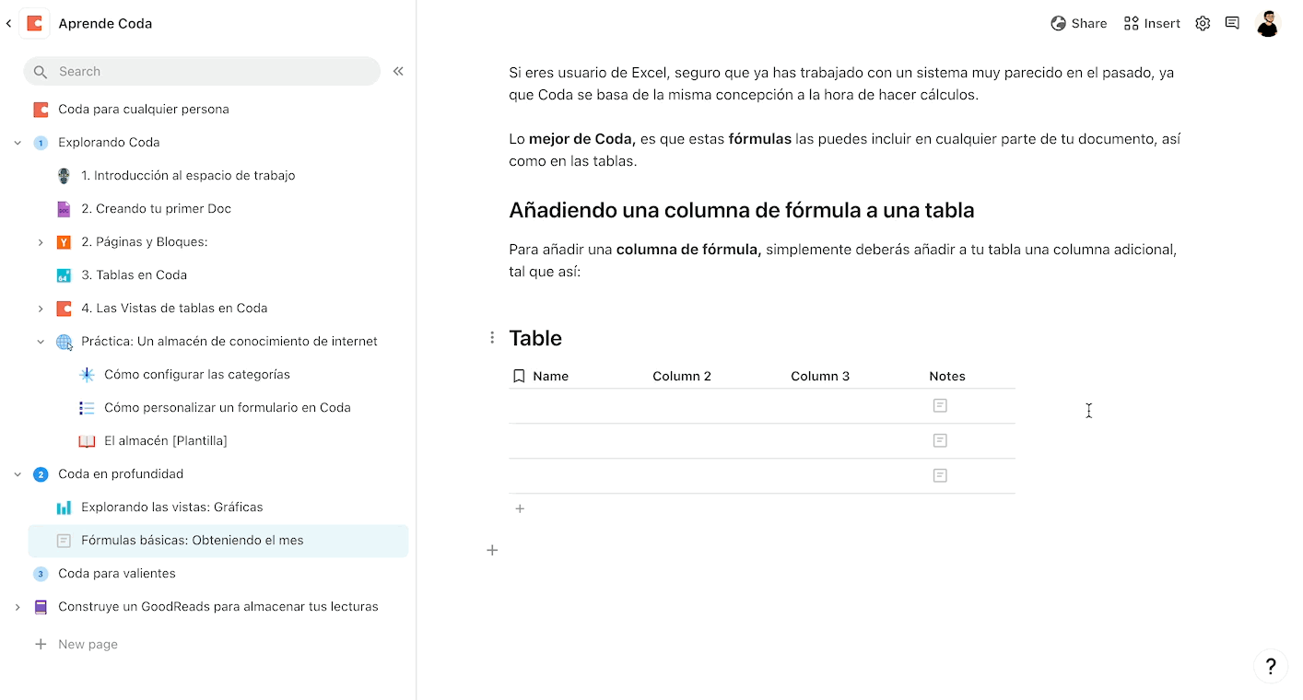Click heading Añadiendo una columna de fórmula
Screen dimensions: 1303x700
coord(742,210)
